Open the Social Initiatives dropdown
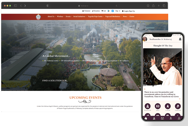The width and height of the screenshot is (188, 126). click(80, 16)
